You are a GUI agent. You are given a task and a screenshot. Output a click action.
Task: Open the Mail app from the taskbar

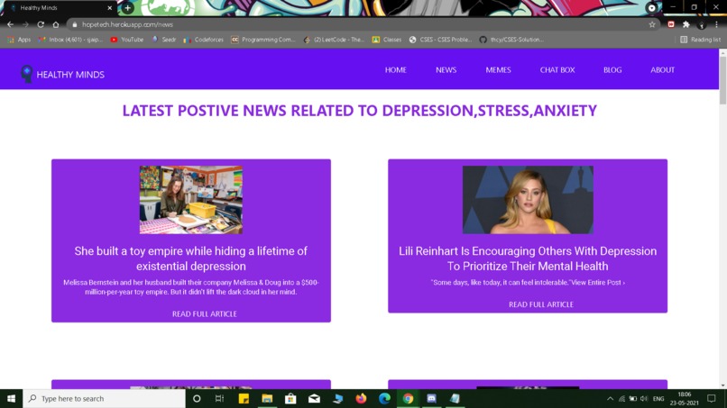pos(315,398)
